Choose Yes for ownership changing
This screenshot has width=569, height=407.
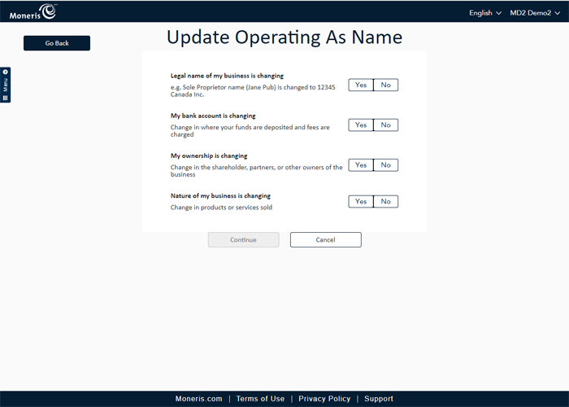[361, 165]
